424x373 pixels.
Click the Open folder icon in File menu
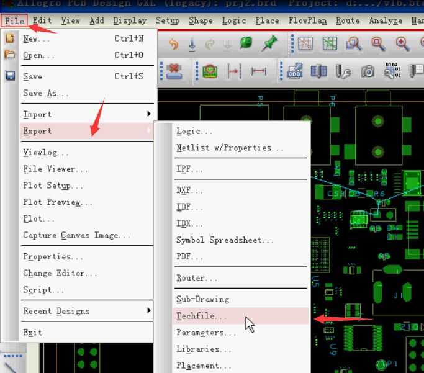(x=10, y=55)
